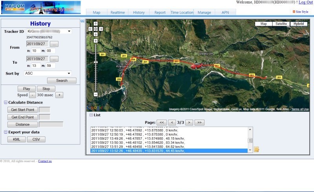Screen dimensions: 314x192
Task: Click the From date field 2011/09/27
Action: (x=37, y=44)
